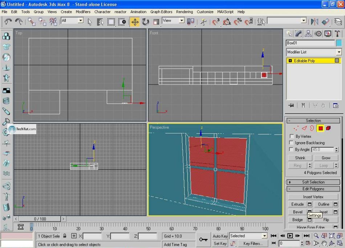Viewport: 345px width, 248px height.
Task: Select Polygon sub-object level
Action: coord(320,128)
